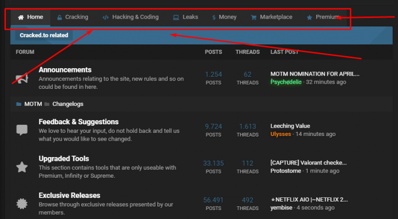
Task: View user Ulysses's profile
Action: 281,134
